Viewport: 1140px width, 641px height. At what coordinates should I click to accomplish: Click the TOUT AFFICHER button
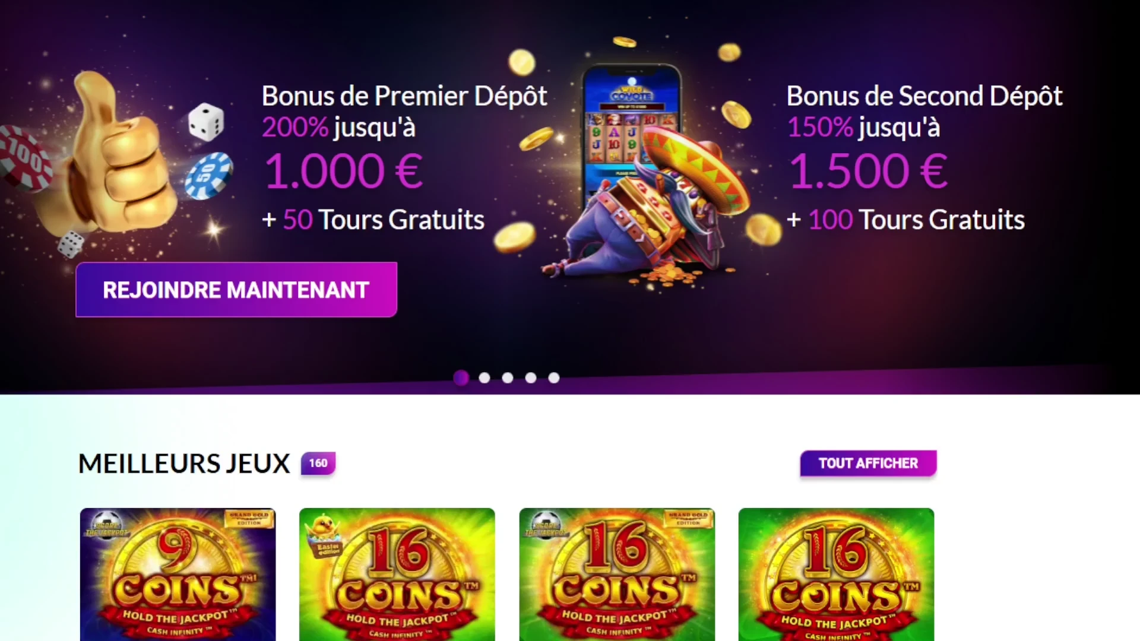[868, 463]
